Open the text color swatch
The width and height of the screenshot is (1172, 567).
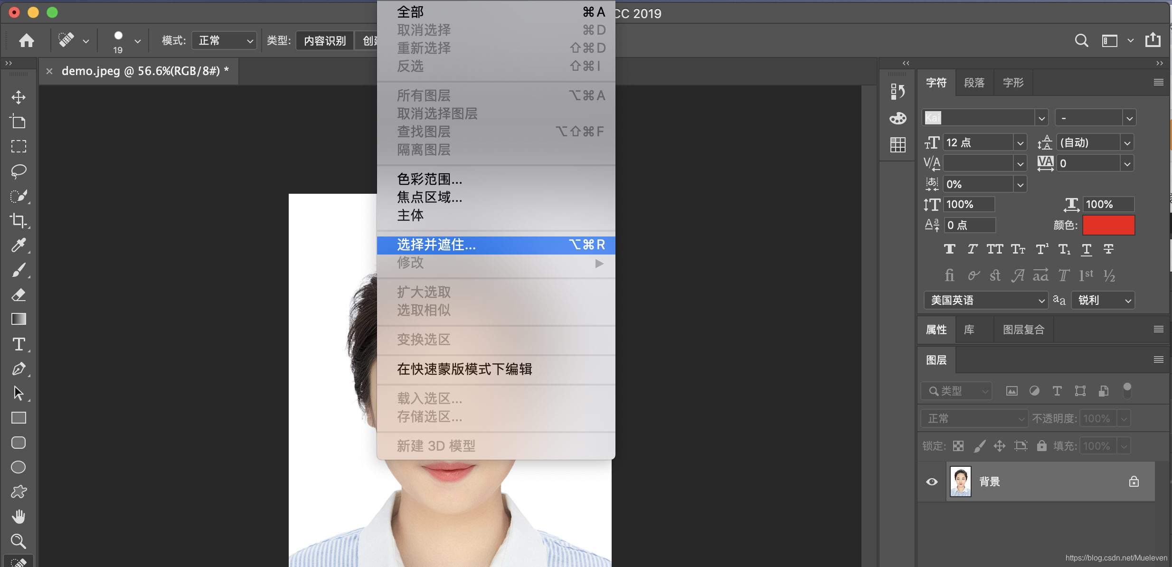click(1108, 225)
